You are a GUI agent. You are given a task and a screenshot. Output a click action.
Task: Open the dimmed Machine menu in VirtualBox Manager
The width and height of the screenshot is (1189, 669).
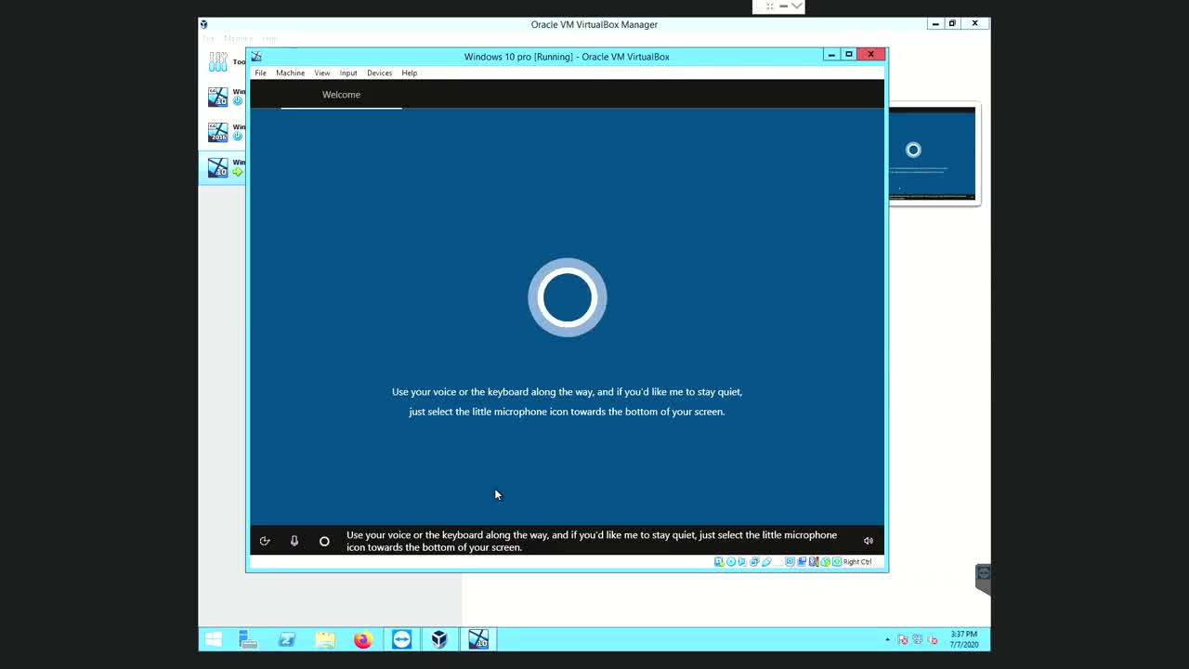(238, 38)
